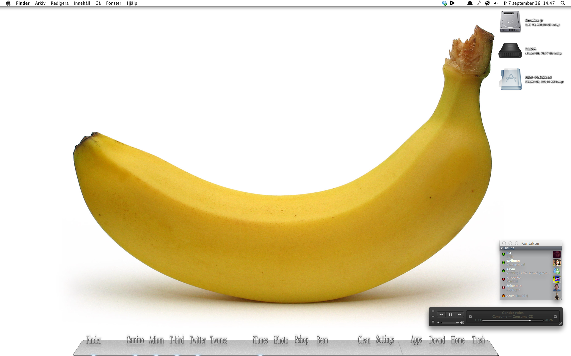Launch Camino from the dock
Screen dimensions: 571x356
point(135,340)
